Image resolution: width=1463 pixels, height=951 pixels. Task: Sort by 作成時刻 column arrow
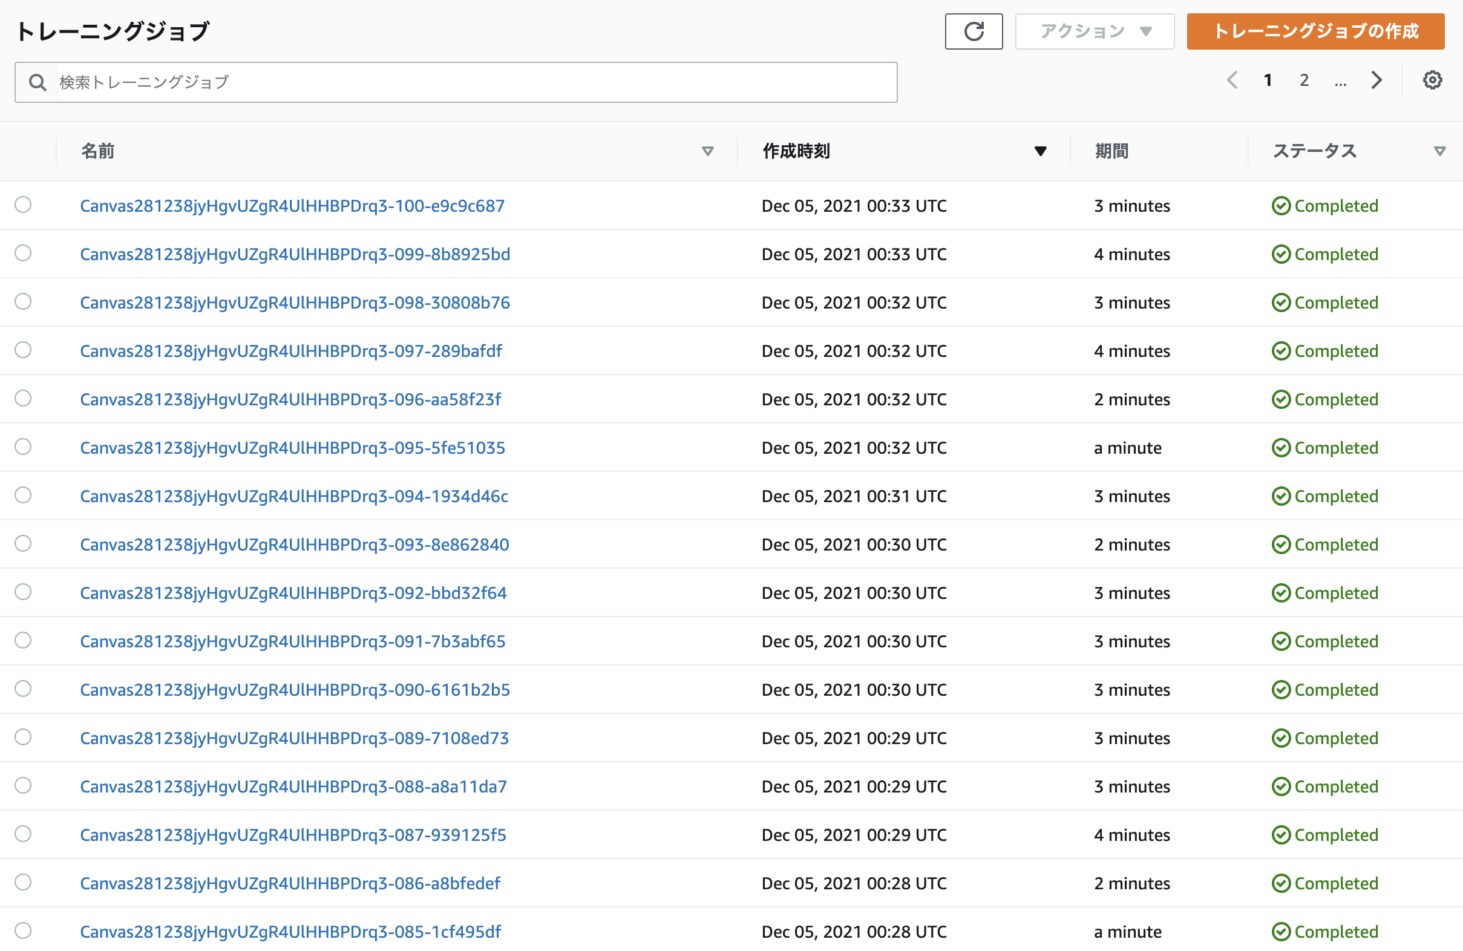pyautogui.click(x=1040, y=151)
